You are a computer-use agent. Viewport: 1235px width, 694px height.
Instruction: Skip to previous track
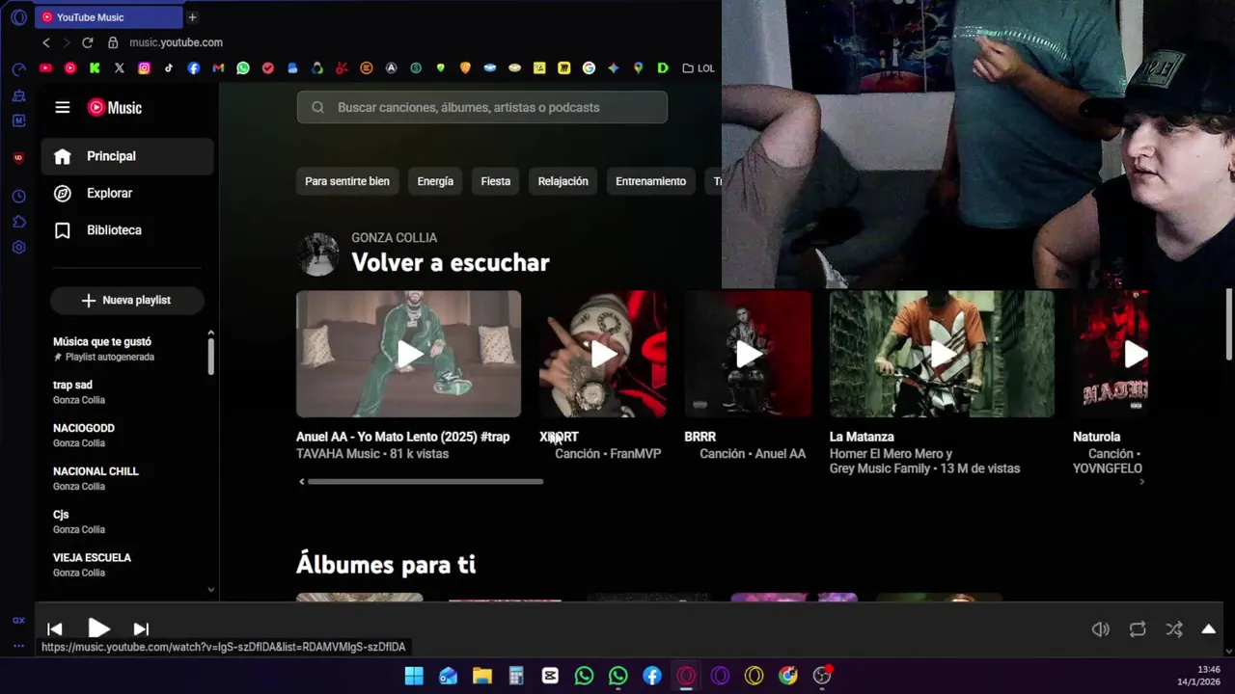(x=55, y=629)
